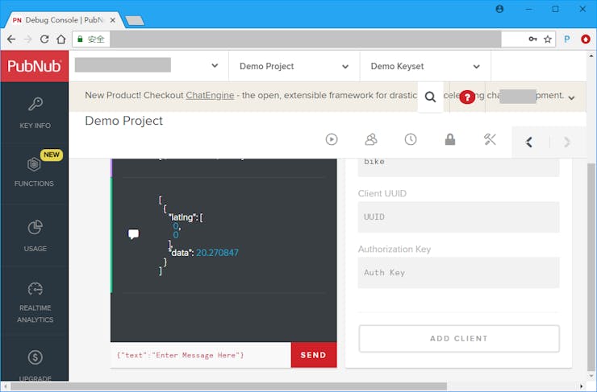The height and width of the screenshot is (392, 597).
Task: Focus the Client UUID field
Action: pyautogui.click(x=458, y=217)
